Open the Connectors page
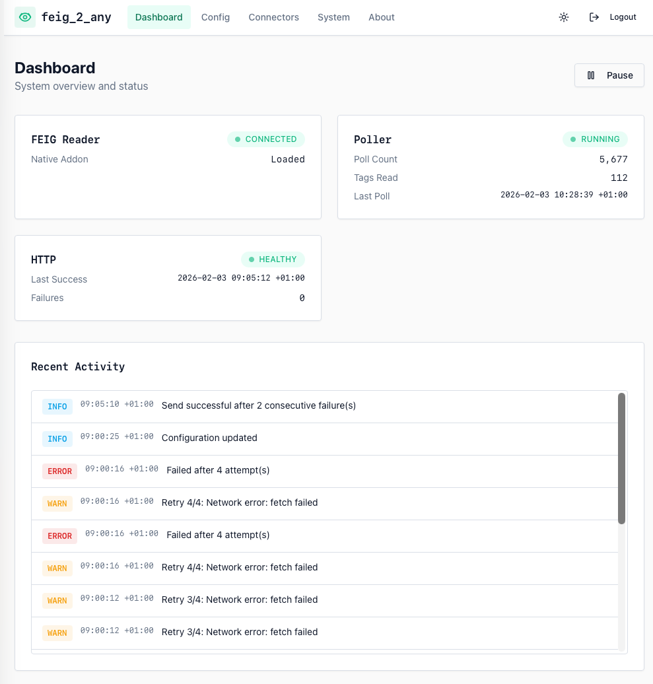653x684 pixels. 273,17
